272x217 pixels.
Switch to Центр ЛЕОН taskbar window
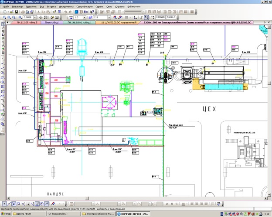pos(29,214)
